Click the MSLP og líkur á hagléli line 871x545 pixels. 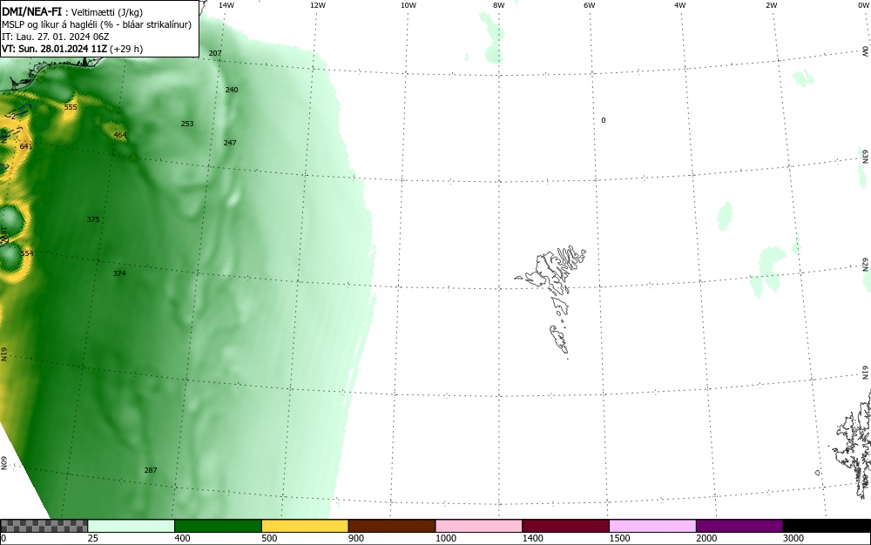tap(97, 24)
